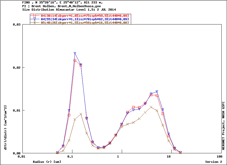Click the 0.03 y-axis tick label
Image resolution: width=227 pixels, height=165 pixels.
pos(17,24)
